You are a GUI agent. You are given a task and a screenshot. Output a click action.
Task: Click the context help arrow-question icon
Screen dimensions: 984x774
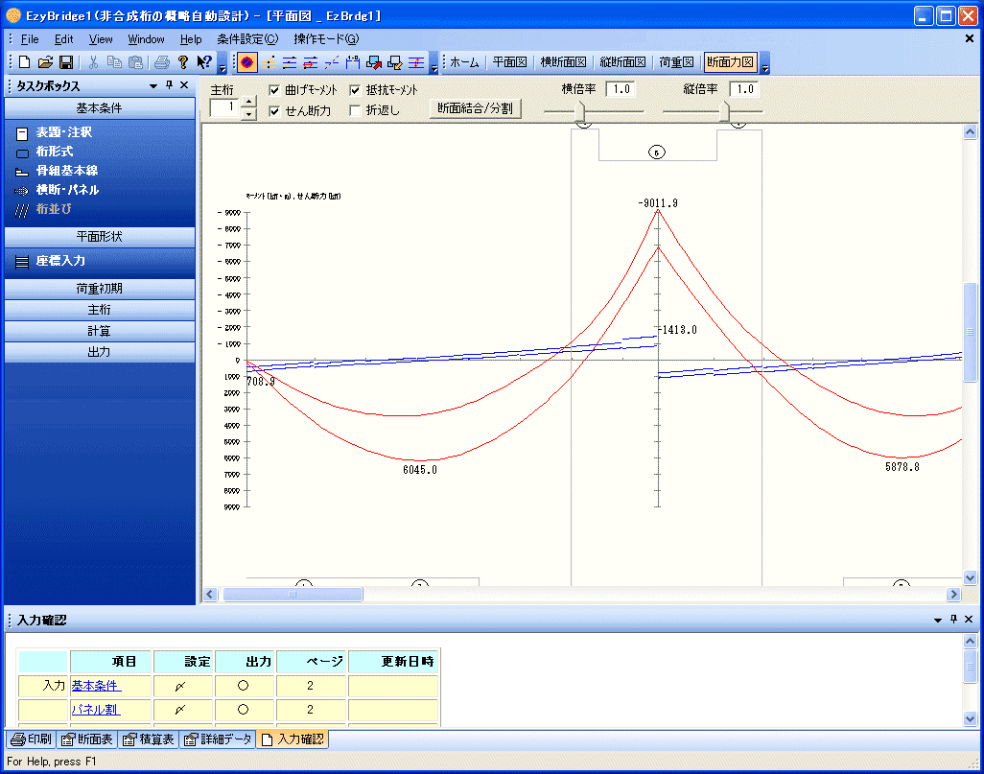204,62
